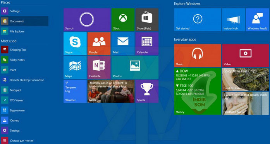
Task: Launch the OneNote tile
Action: (x=99, y=68)
